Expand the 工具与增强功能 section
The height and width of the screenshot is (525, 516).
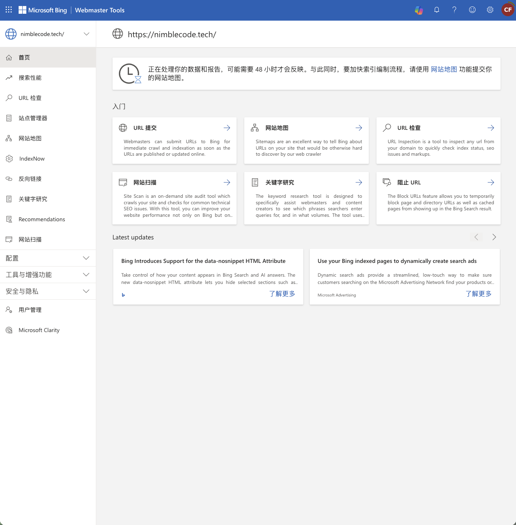pyautogui.click(x=48, y=275)
